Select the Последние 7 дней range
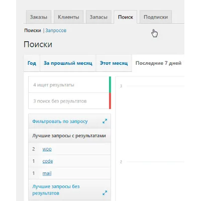The image size is (201, 201). 158,63
